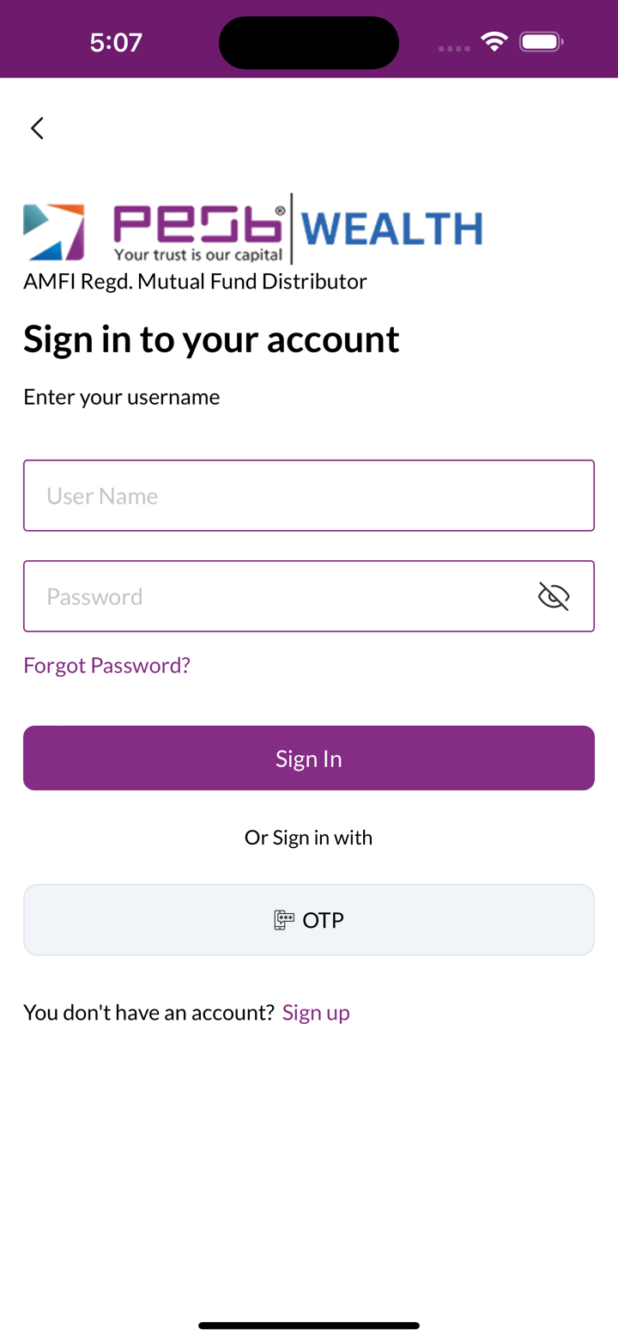Click the 5:07 clock in status bar
The image size is (618, 1341).
tap(116, 42)
